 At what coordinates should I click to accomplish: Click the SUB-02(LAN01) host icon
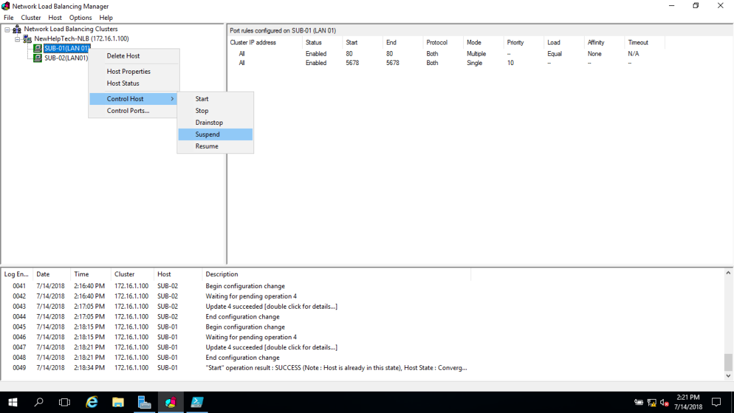37,58
